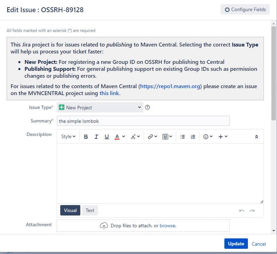
Task: Toggle italic formatting
Action: [96, 137]
